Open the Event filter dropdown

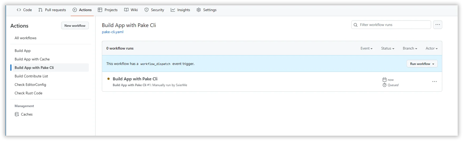[366, 48]
